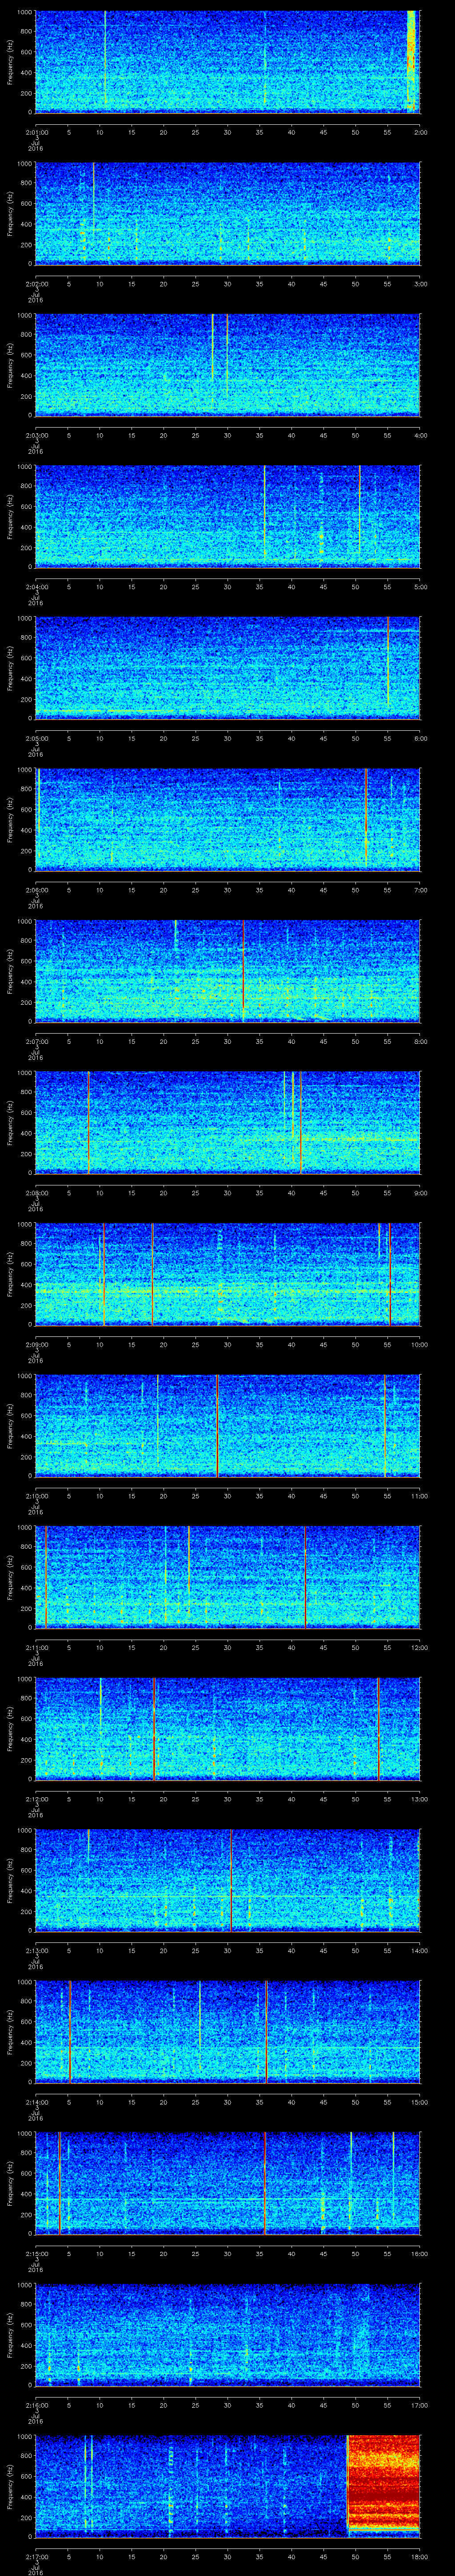455x2576 pixels.
Task: Open the spectrogram panel starting at 2:09:00
Action: tap(227, 1274)
